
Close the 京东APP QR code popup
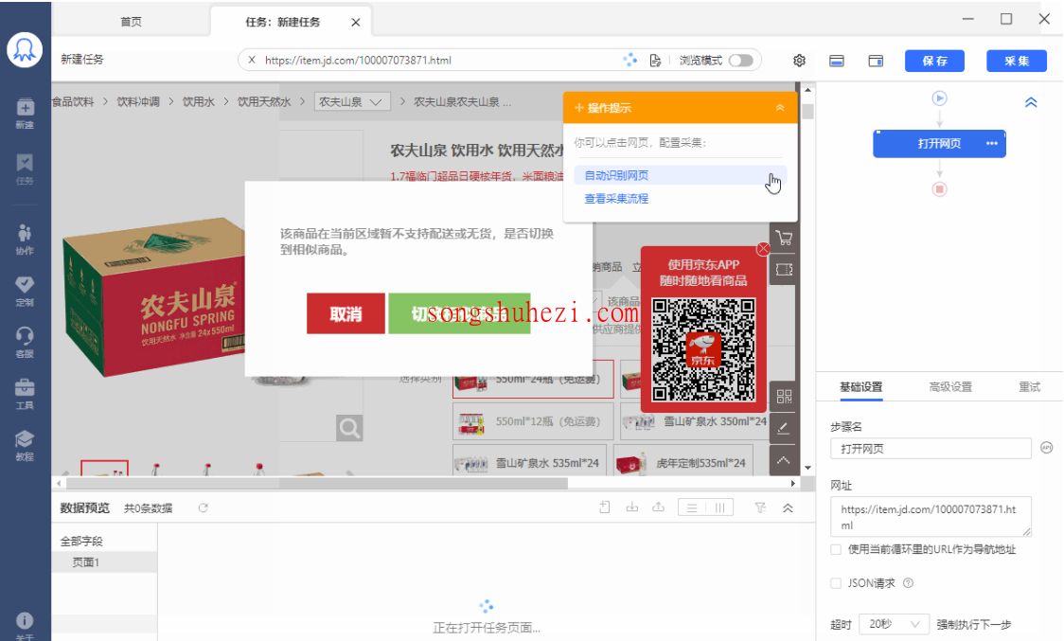tap(763, 248)
